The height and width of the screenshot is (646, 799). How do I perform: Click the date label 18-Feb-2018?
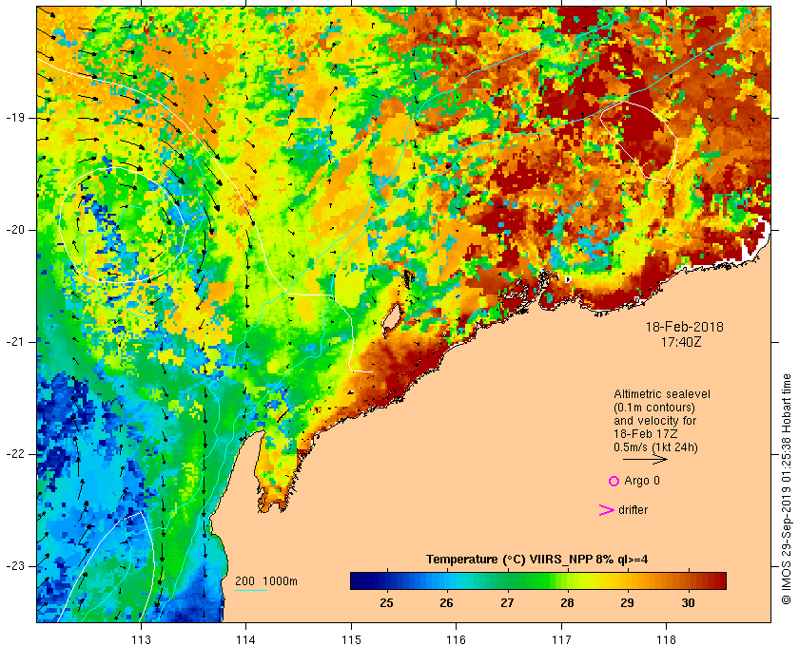click(x=684, y=327)
